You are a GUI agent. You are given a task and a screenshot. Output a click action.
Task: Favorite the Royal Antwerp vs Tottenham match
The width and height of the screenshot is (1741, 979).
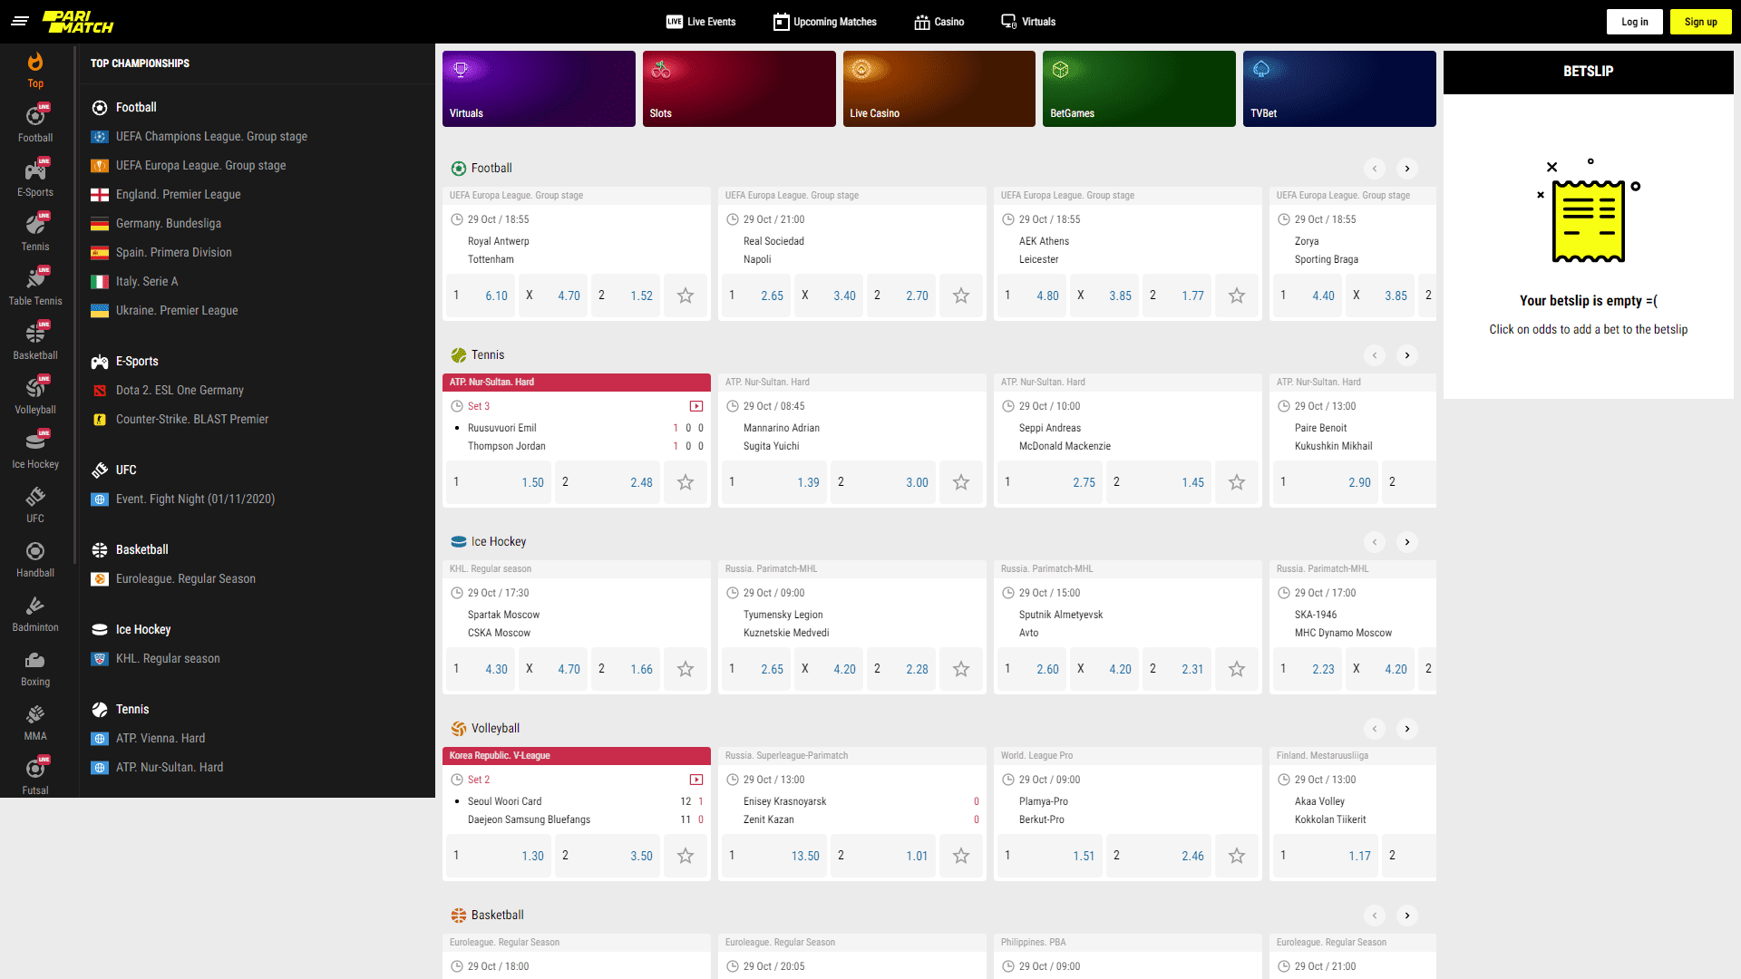click(x=686, y=296)
